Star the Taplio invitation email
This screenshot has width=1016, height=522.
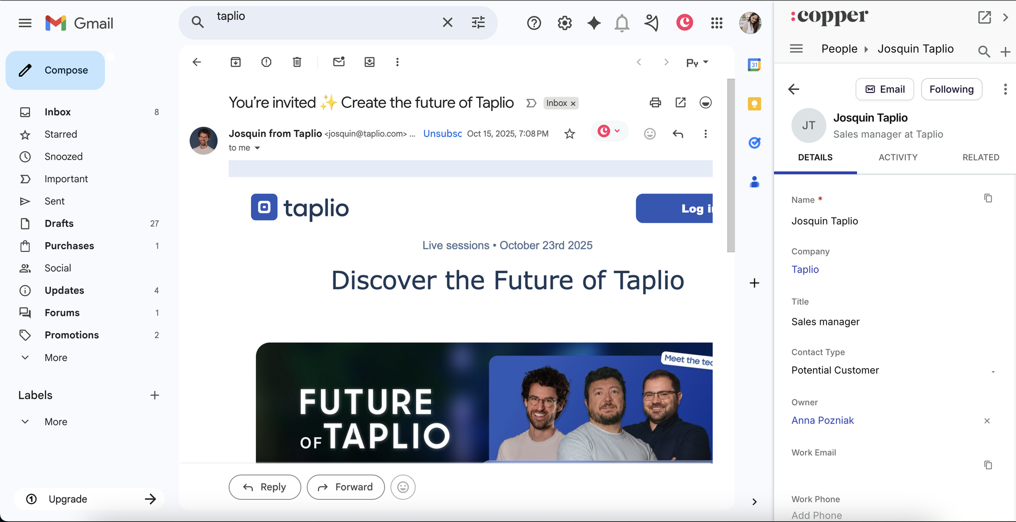click(569, 134)
